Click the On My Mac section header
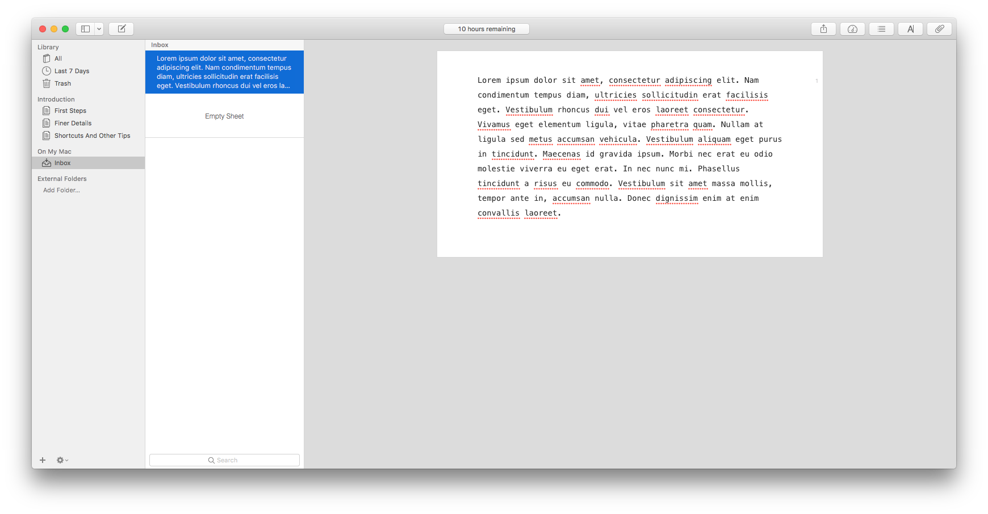The height and width of the screenshot is (514, 988). click(55, 151)
